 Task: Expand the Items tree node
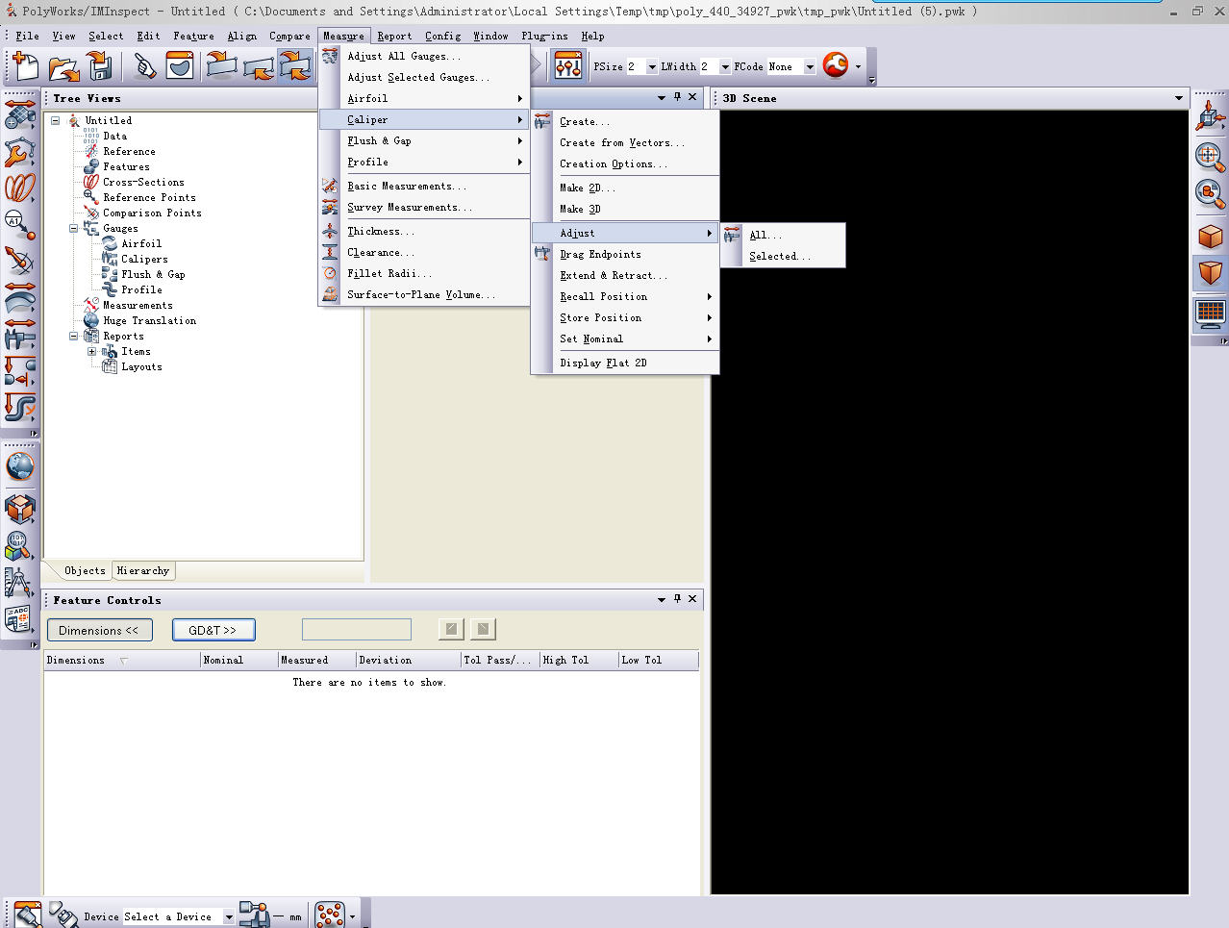[x=92, y=352]
